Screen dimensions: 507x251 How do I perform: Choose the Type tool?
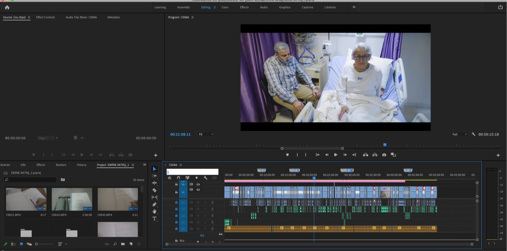coord(154,219)
